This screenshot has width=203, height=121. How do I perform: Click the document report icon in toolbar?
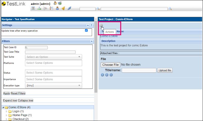pos(51,9)
